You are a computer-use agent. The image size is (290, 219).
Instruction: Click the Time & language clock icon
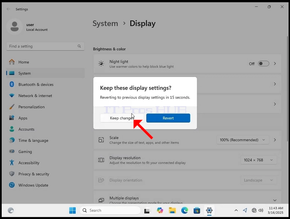click(12, 140)
